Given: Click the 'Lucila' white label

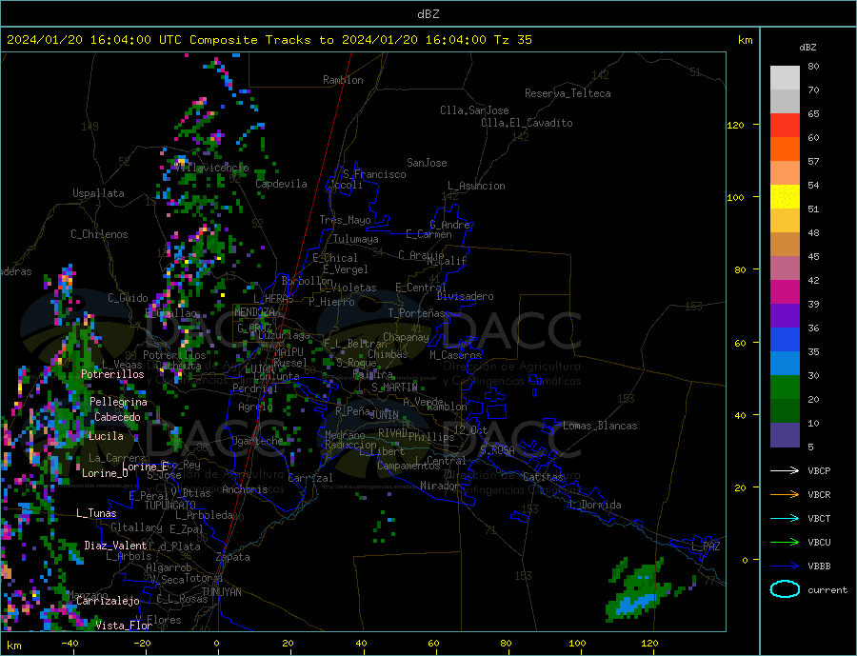Looking at the screenshot, I should [106, 436].
